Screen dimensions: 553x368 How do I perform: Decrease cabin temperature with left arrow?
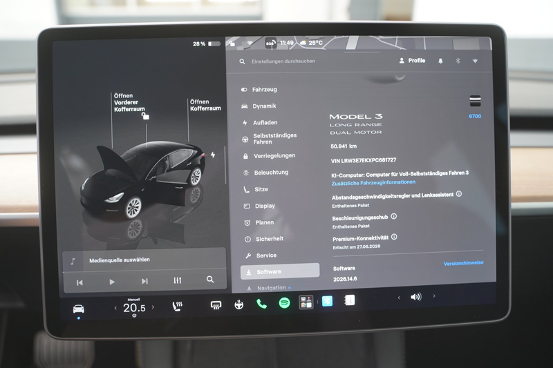[x=115, y=308]
